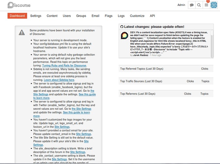Open the Customize tab

[x=137, y=16]
